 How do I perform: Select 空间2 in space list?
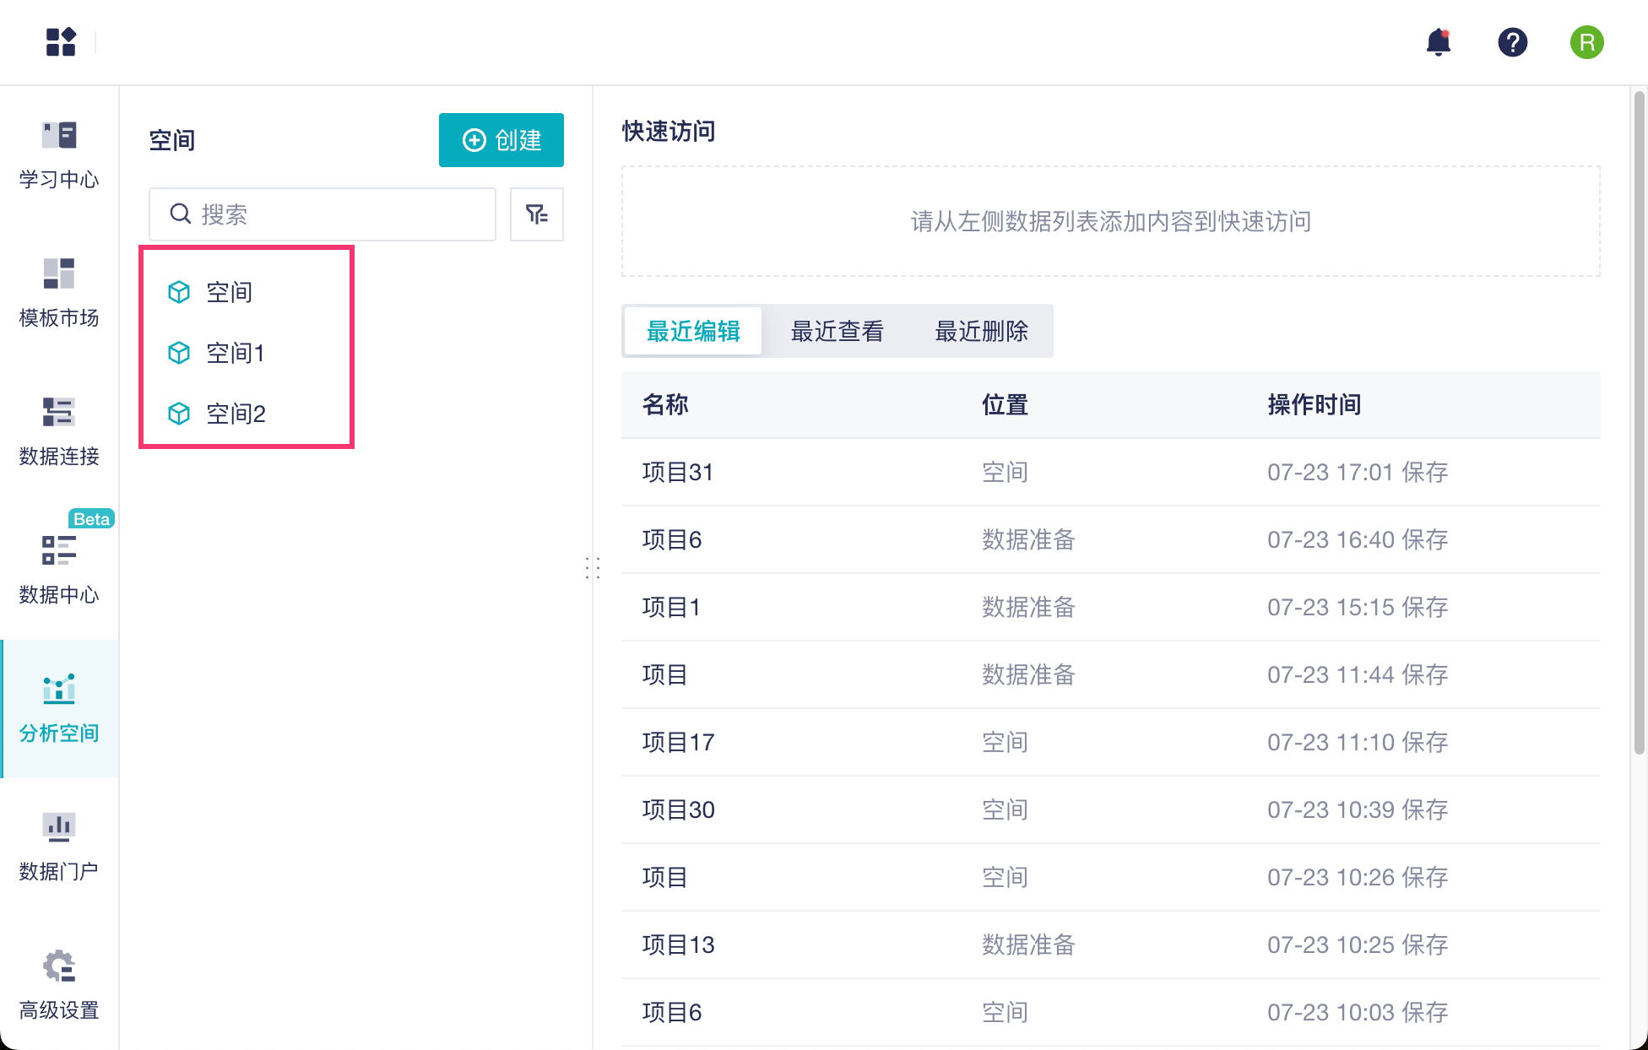pos(236,414)
